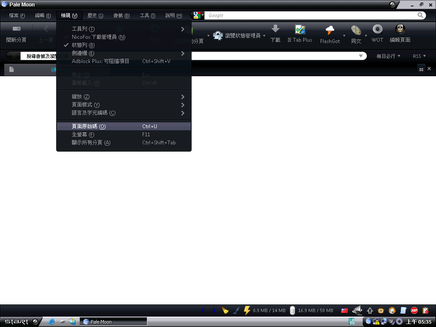Click the white cylinder cache icon
Image resolution: width=436 pixels, height=327 pixels.
coord(292,310)
